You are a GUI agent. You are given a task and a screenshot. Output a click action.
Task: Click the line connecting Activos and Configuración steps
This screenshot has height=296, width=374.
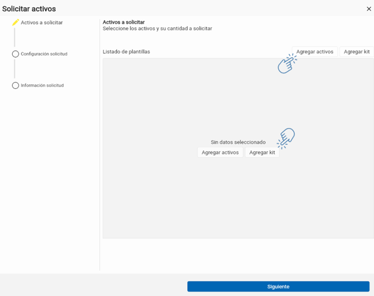pyautogui.click(x=15, y=38)
